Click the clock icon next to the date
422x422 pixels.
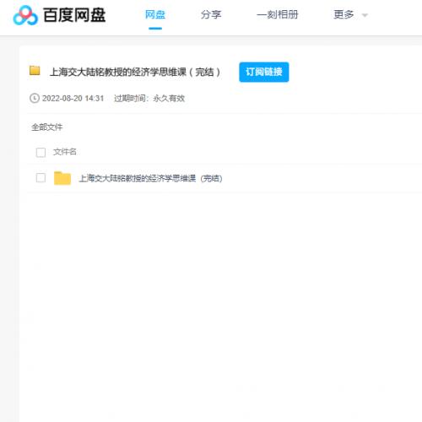(x=35, y=98)
